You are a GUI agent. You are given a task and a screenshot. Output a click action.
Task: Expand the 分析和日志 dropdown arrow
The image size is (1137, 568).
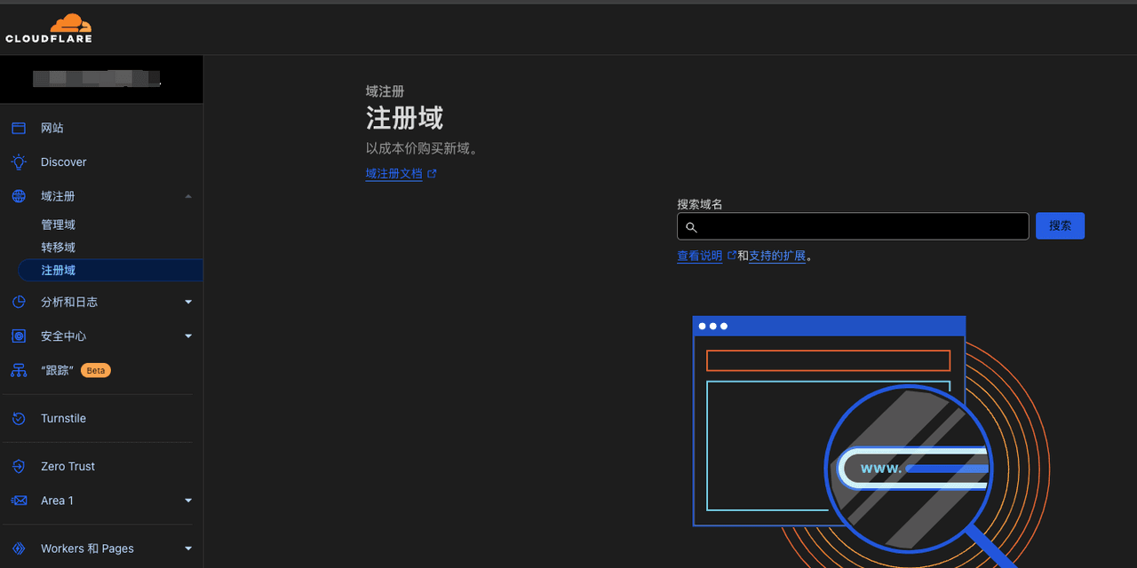(x=188, y=302)
